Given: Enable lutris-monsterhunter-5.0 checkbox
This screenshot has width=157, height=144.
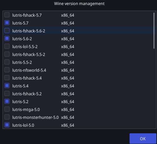Looking at the screenshot, I should 7,117.
